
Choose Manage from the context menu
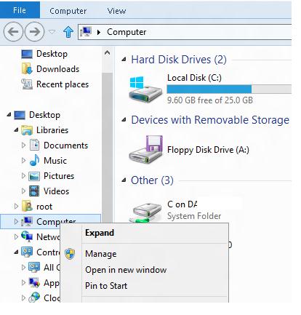pyautogui.click(x=101, y=254)
